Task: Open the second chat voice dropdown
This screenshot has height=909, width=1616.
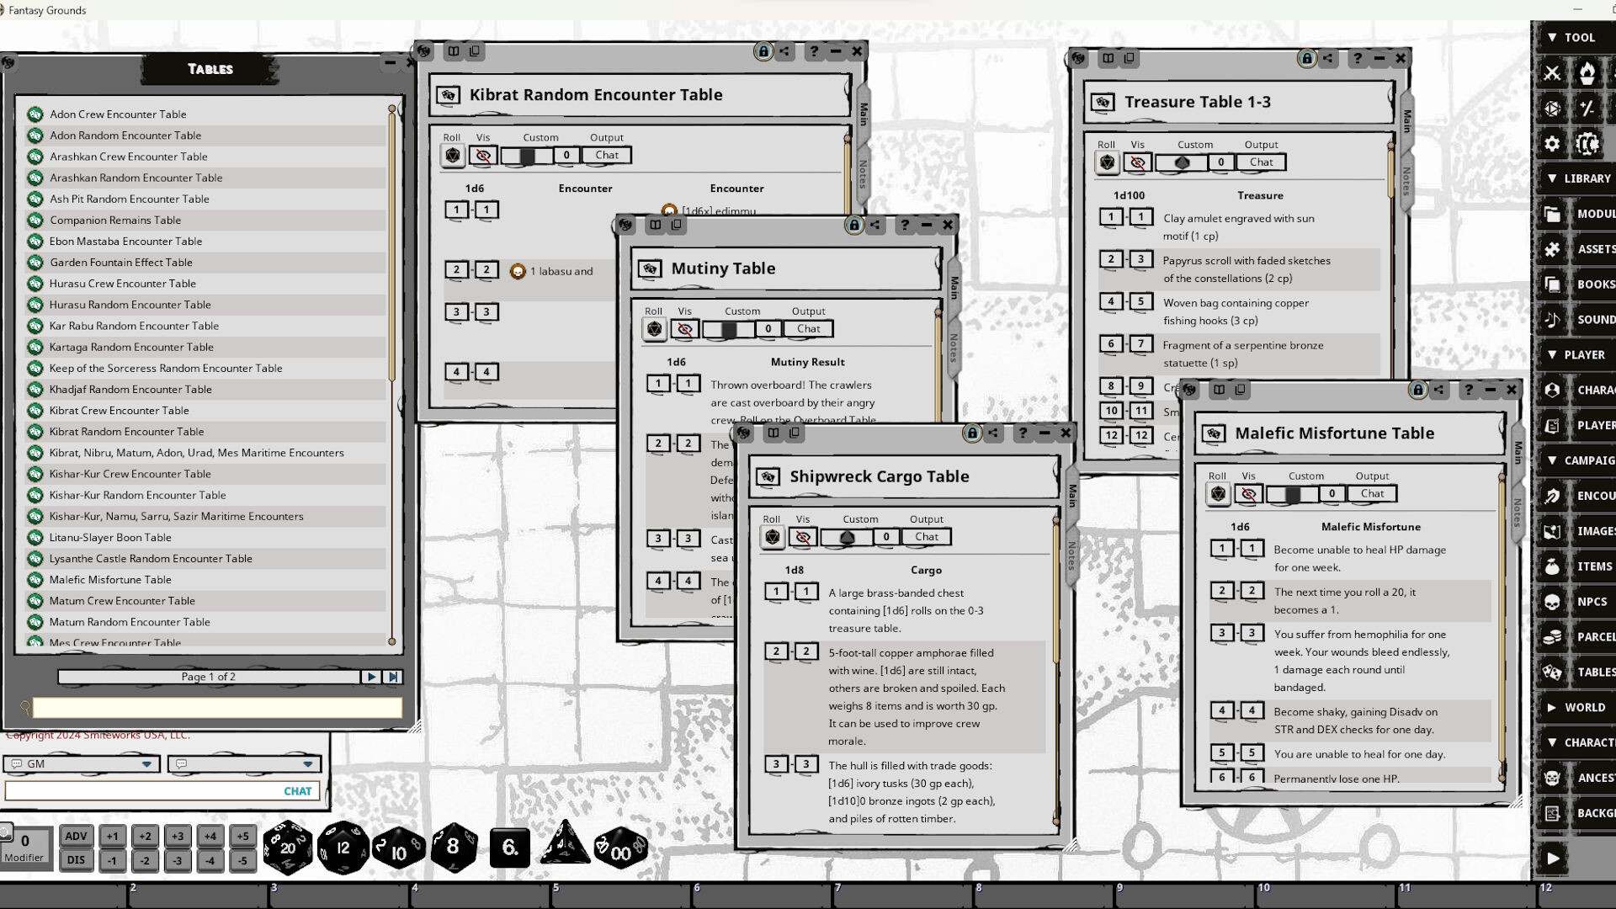Action: click(x=306, y=763)
